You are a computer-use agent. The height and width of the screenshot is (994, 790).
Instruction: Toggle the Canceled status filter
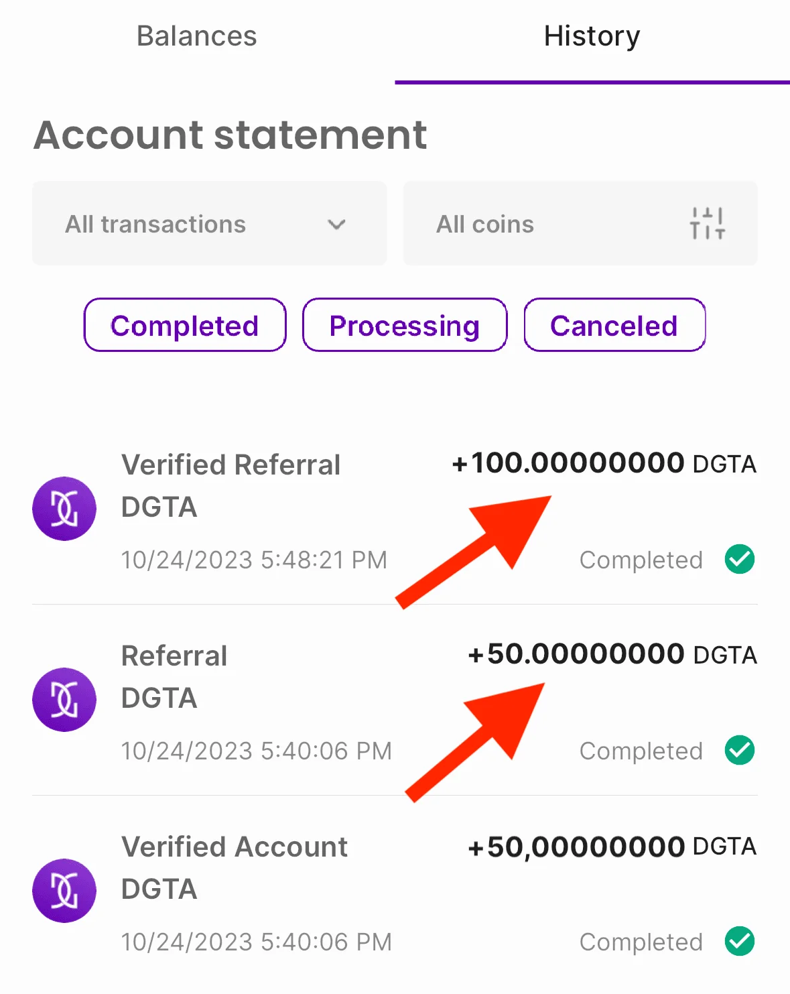coord(614,325)
